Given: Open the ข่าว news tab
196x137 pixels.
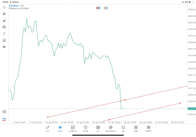Looking at the screenshot, I should [98, 128].
